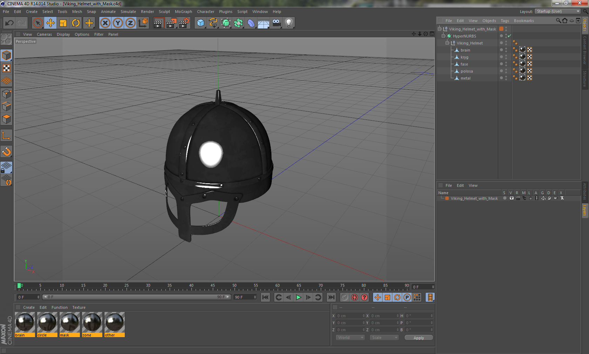
Task: Open the Scale mode dropdown
Action: [384, 338]
